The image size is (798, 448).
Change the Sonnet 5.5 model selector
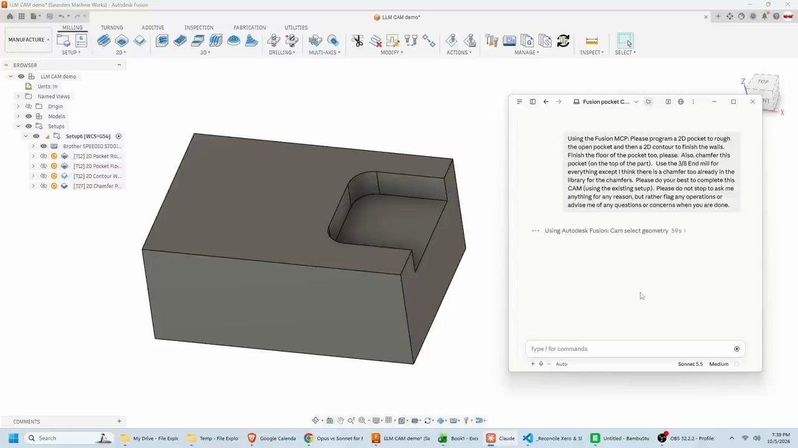(x=690, y=364)
